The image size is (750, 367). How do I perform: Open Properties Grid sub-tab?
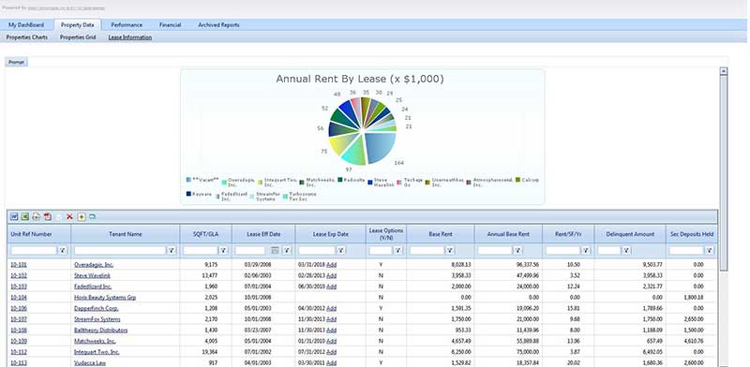[78, 37]
